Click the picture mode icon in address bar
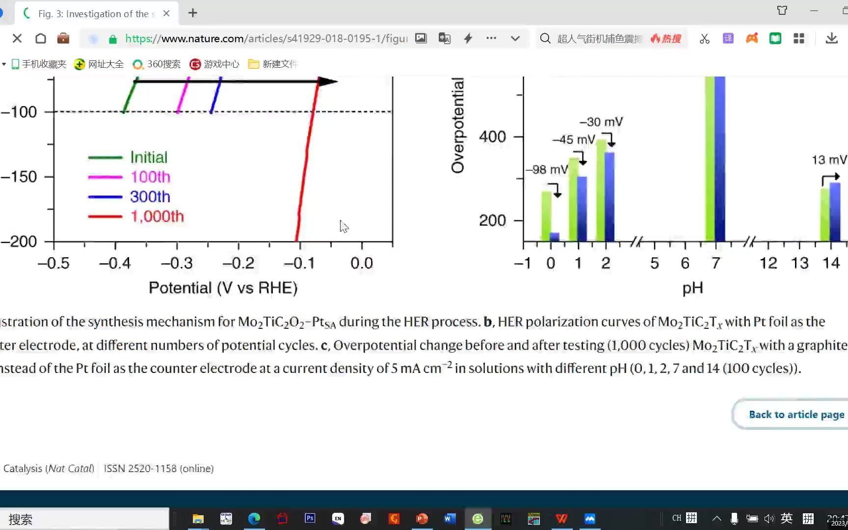Viewport: 848px width, 530px height. tap(421, 38)
